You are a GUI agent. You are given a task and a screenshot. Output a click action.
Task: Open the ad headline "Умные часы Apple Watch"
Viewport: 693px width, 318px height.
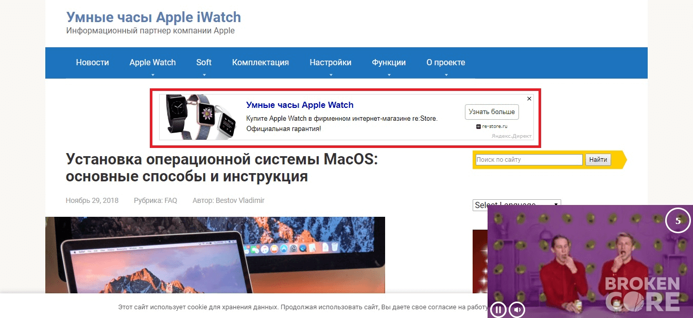pyautogui.click(x=300, y=105)
